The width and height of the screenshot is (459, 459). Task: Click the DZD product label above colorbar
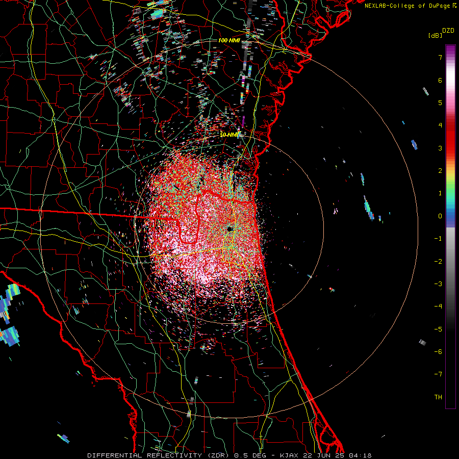448,31
